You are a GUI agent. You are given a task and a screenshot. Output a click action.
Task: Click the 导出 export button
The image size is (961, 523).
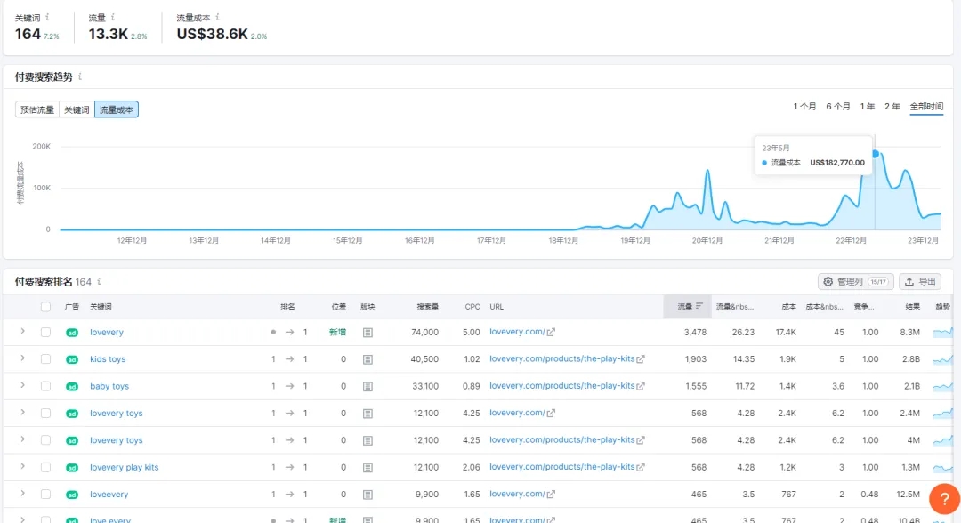pos(920,282)
